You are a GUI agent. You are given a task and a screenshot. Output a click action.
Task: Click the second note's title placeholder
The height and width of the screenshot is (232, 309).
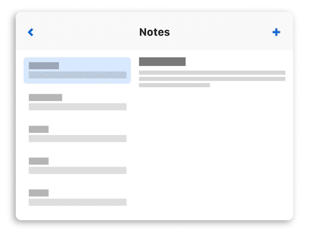(x=45, y=97)
